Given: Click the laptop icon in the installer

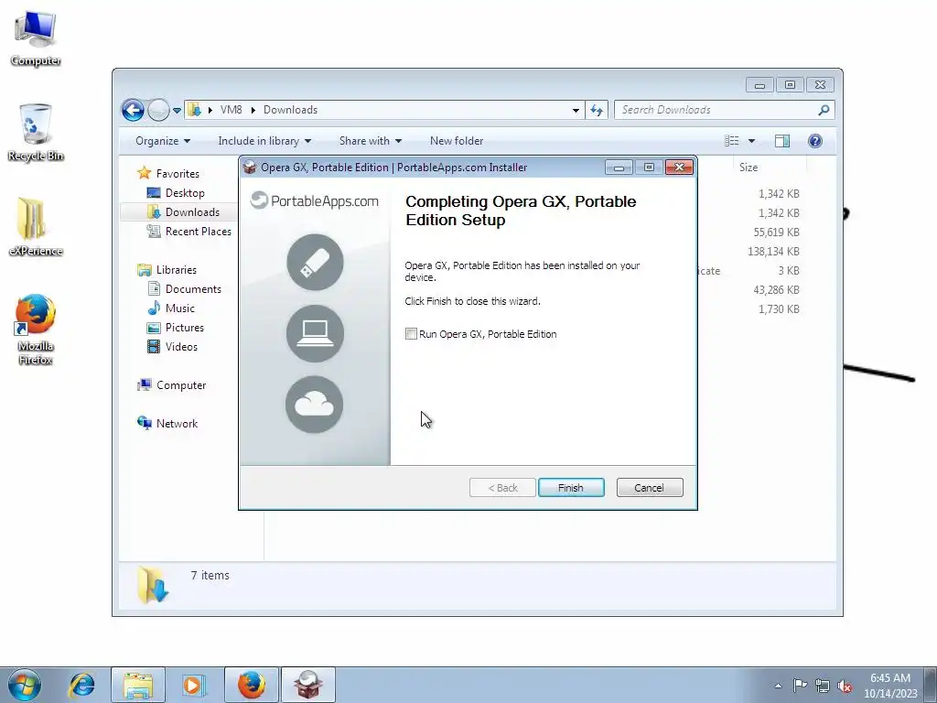Looking at the screenshot, I should click(x=315, y=333).
